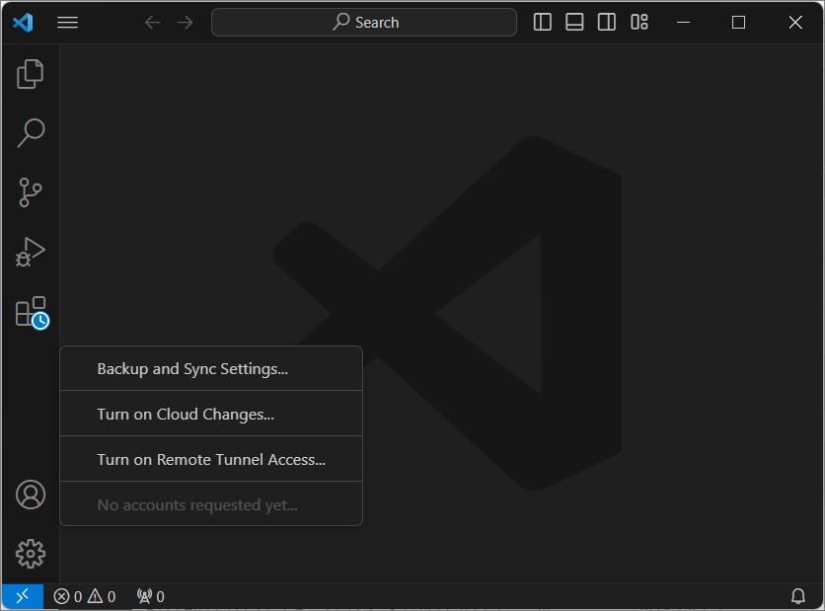Minimize the VS Code window
The height and width of the screenshot is (611, 825).
pyautogui.click(x=684, y=22)
